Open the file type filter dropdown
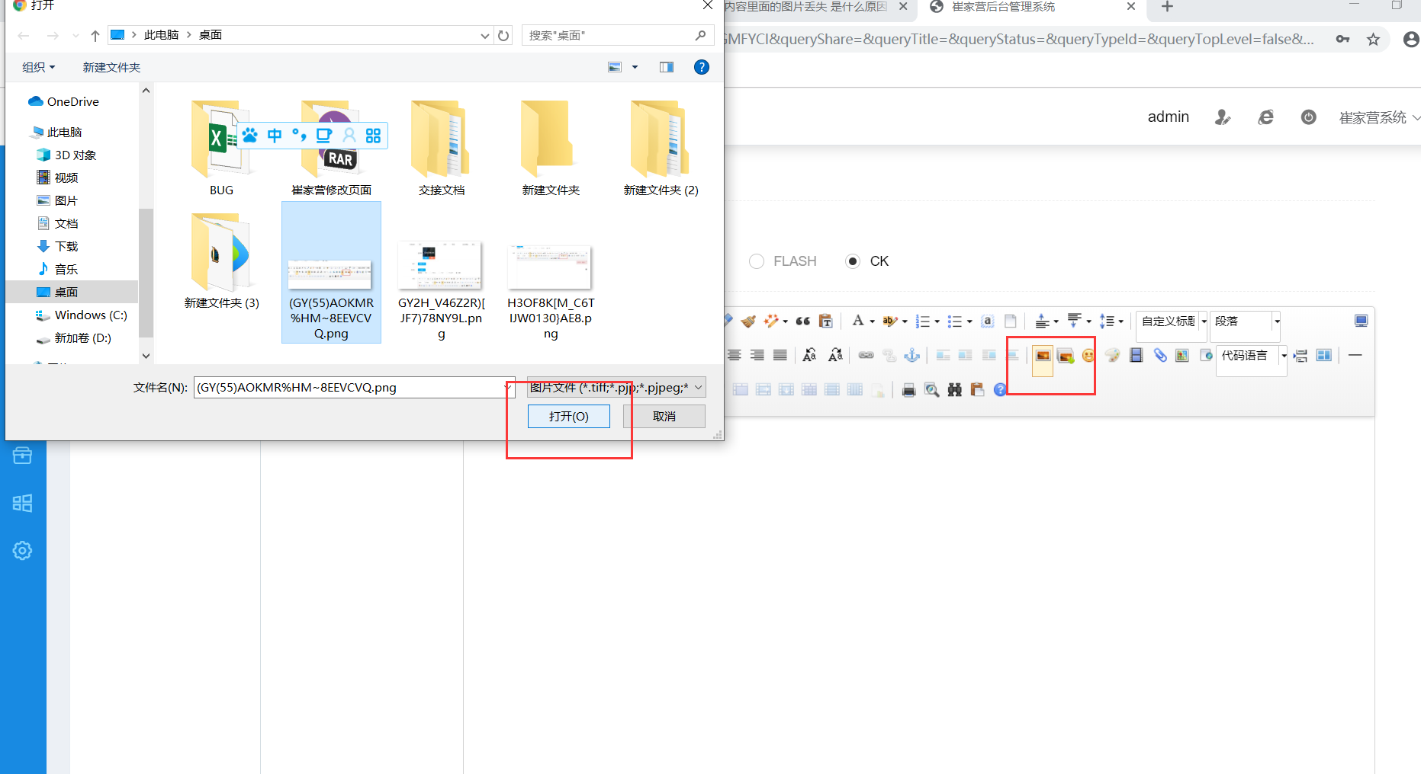This screenshot has height=774, width=1421. (616, 388)
